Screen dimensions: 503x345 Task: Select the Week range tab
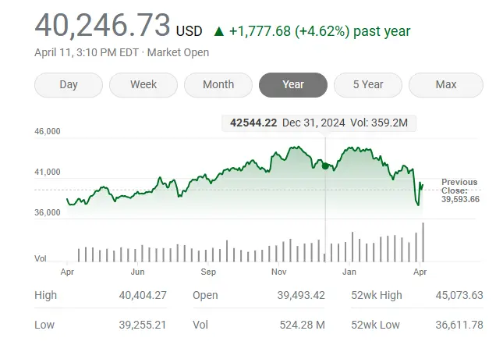(x=143, y=85)
